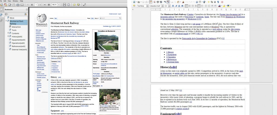Open the Edit menu in Acrobat
Image resolution: width=277 pixels, height=115 pixels.
pos(5,1)
